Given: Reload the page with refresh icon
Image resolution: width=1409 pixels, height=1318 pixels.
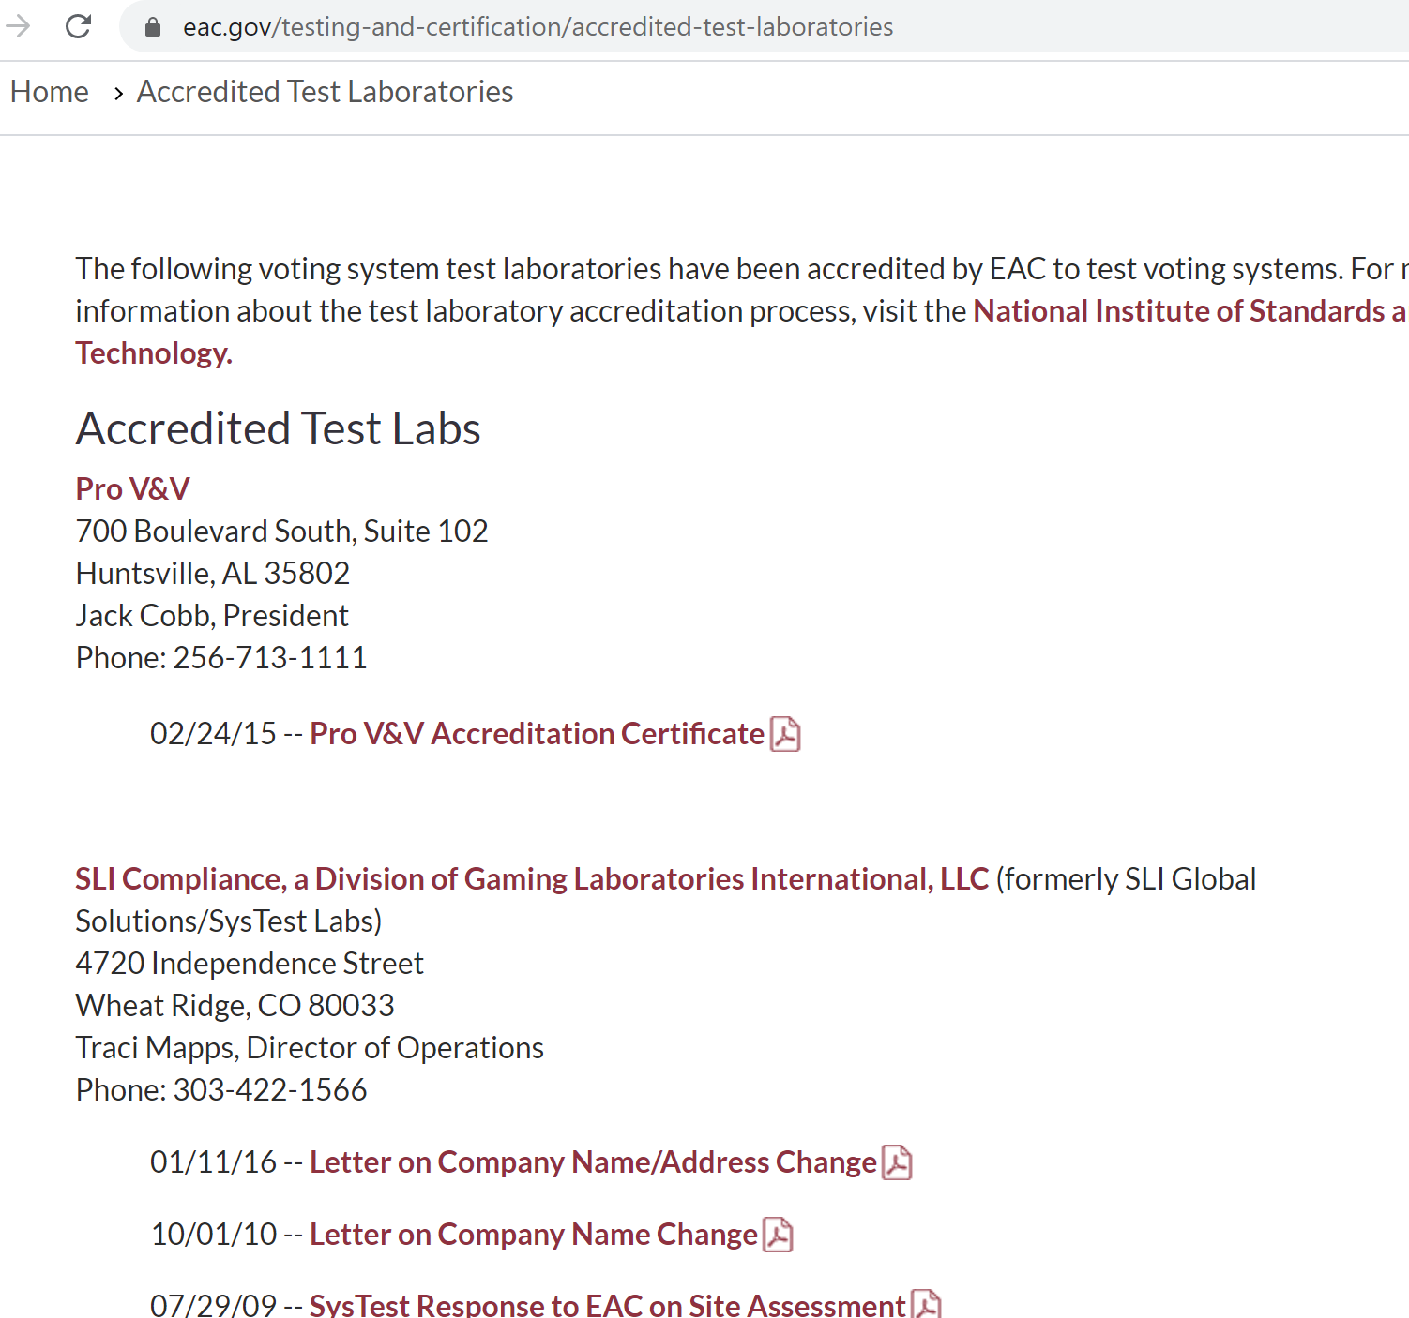Looking at the screenshot, I should click(79, 26).
